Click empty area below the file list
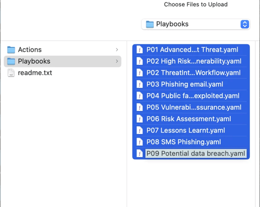Image resolution: width=260 pixels, height=207 pixels. (x=191, y=182)
